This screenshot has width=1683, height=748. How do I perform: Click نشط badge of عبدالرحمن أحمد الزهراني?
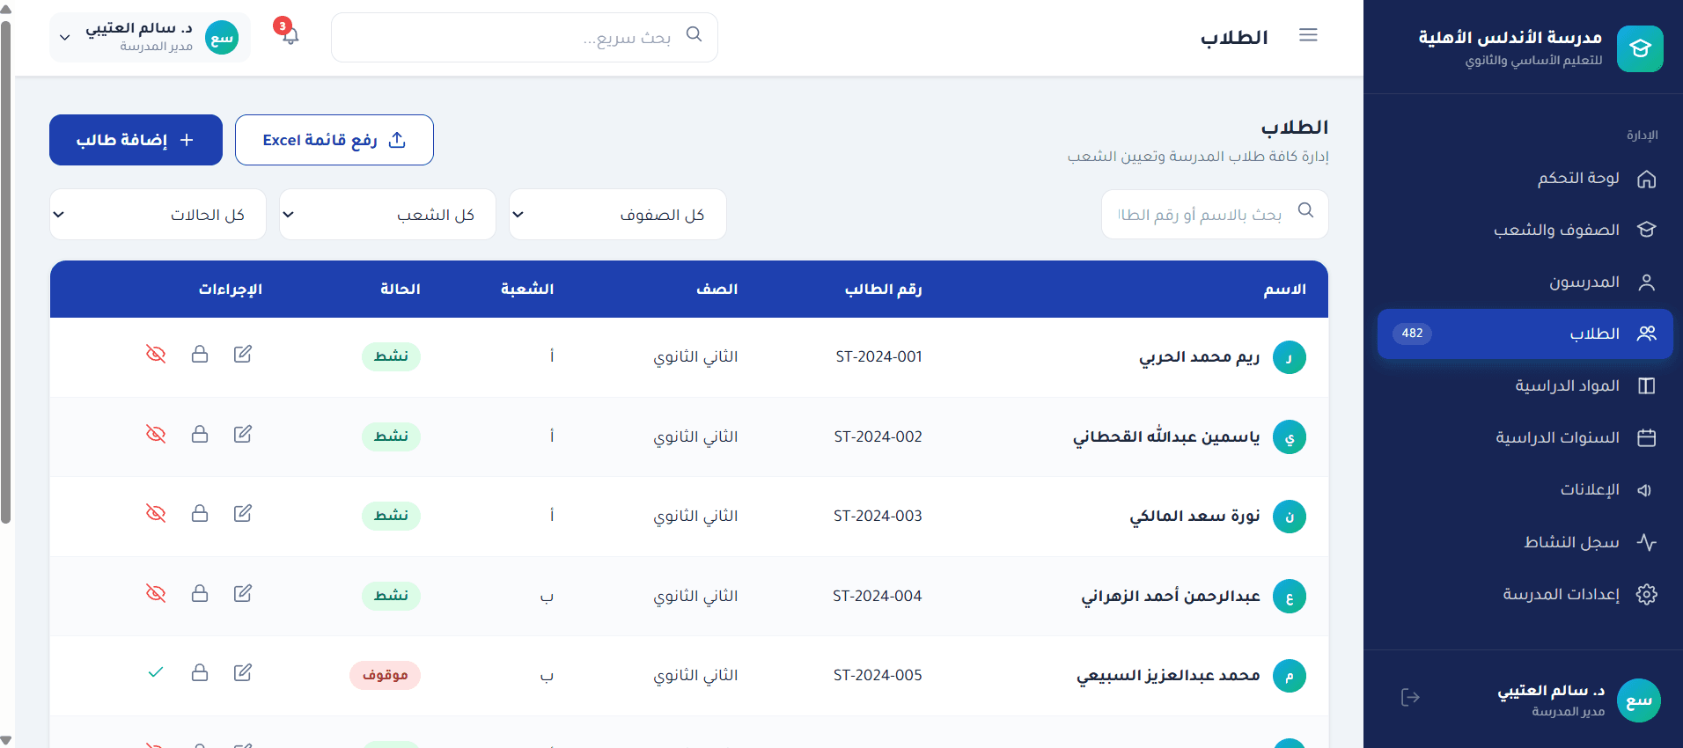[391, 596]
